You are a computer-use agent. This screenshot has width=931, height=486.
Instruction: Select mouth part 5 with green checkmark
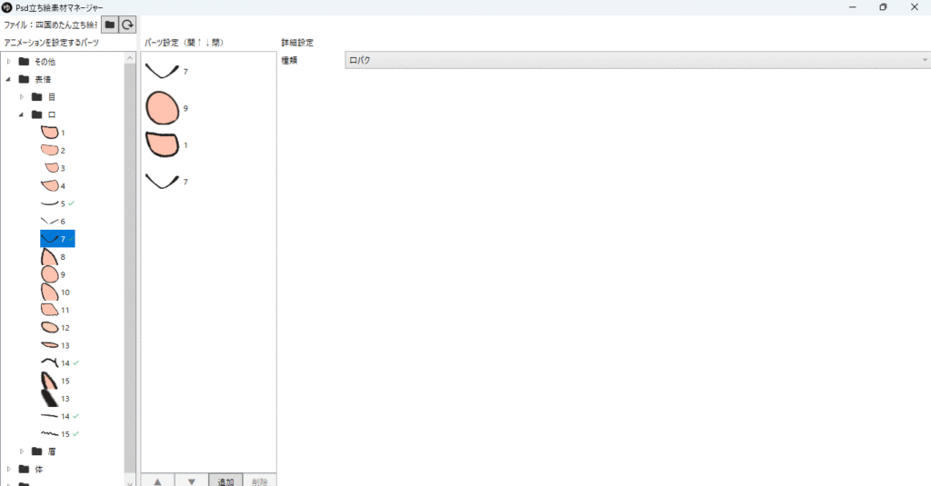click(x=56, y=203)
